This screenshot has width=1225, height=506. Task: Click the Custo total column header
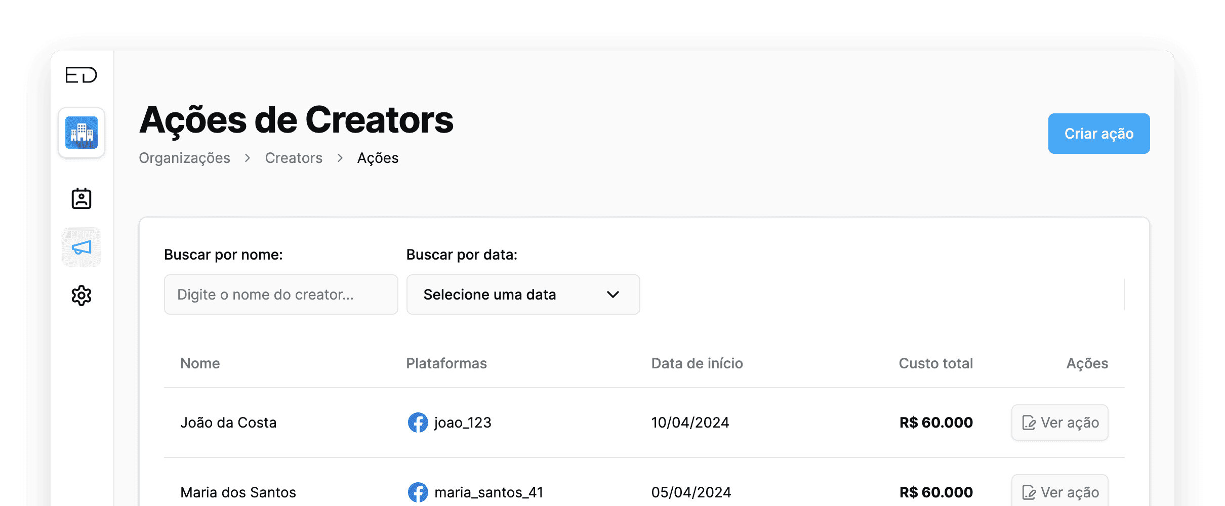tap(935, 363)
